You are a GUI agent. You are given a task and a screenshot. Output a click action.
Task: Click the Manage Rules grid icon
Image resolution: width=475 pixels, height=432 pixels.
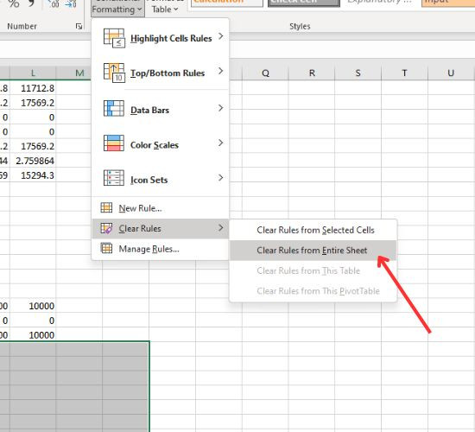pos(106,249)
